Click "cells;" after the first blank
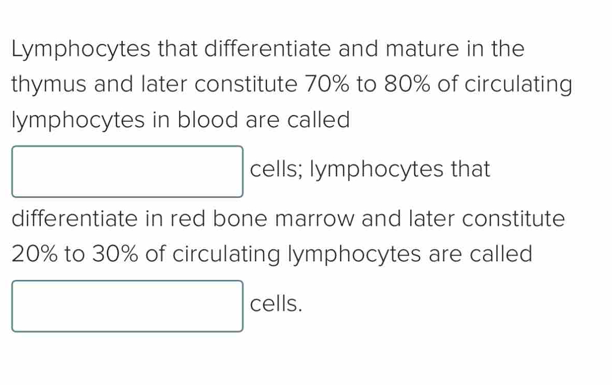 point(276,170)
